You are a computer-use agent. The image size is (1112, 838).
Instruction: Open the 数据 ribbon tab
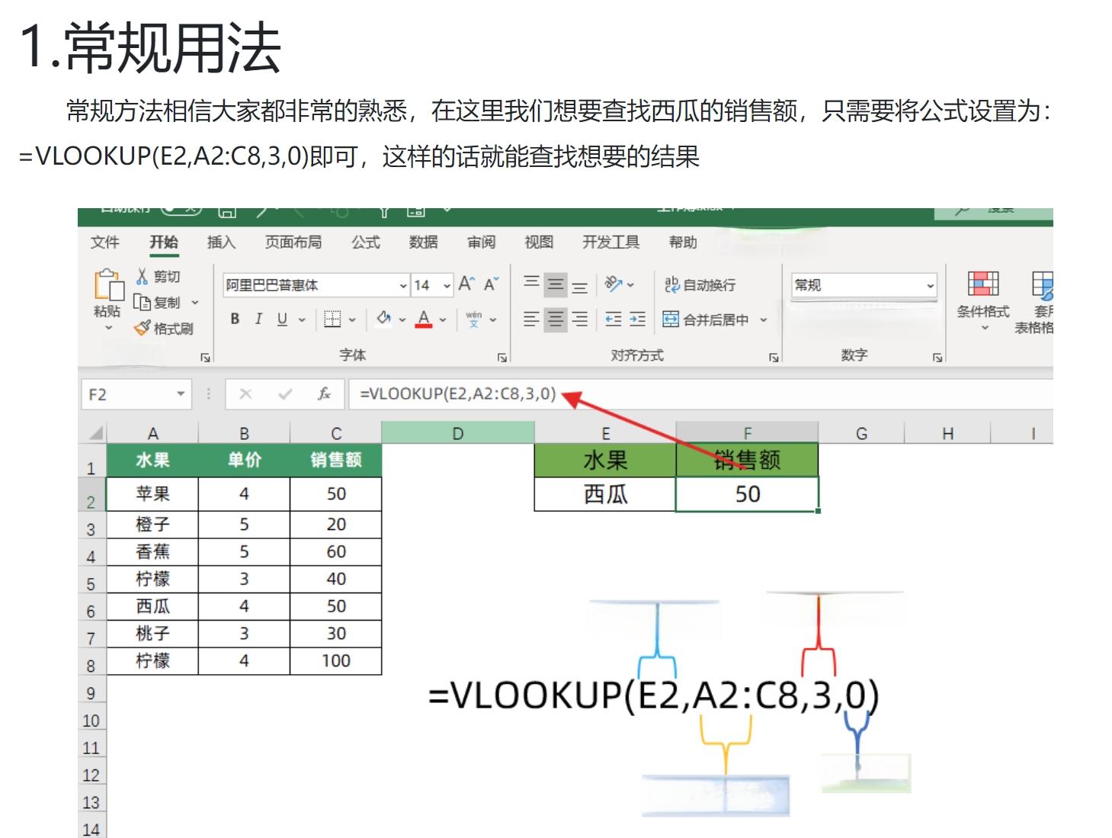point(423,242)
